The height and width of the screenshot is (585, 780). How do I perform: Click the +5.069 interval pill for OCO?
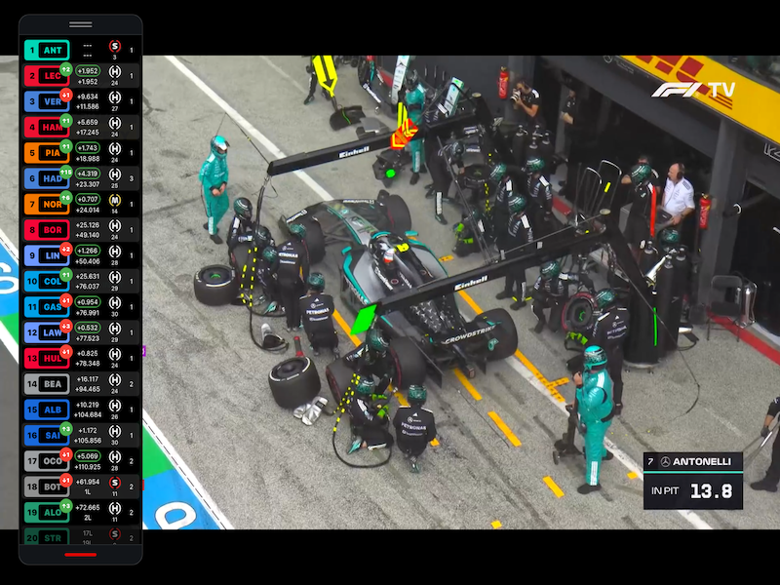88,456
